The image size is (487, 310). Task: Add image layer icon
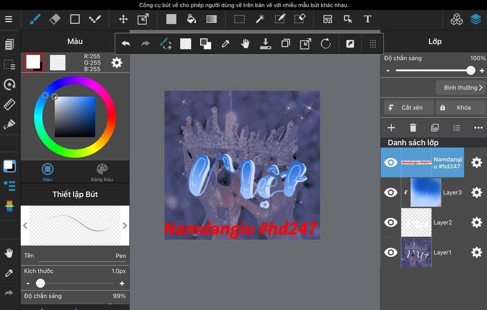pos(435,128)
